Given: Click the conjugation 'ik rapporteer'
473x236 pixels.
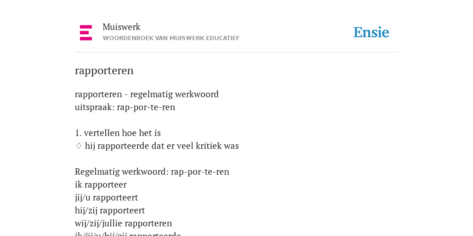Looking at the screenshot, I should 101,184.
